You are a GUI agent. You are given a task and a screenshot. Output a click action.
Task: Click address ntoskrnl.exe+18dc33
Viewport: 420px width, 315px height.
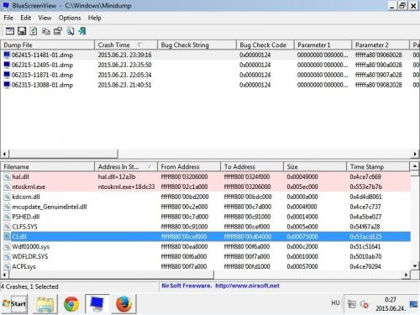(126, 186)
